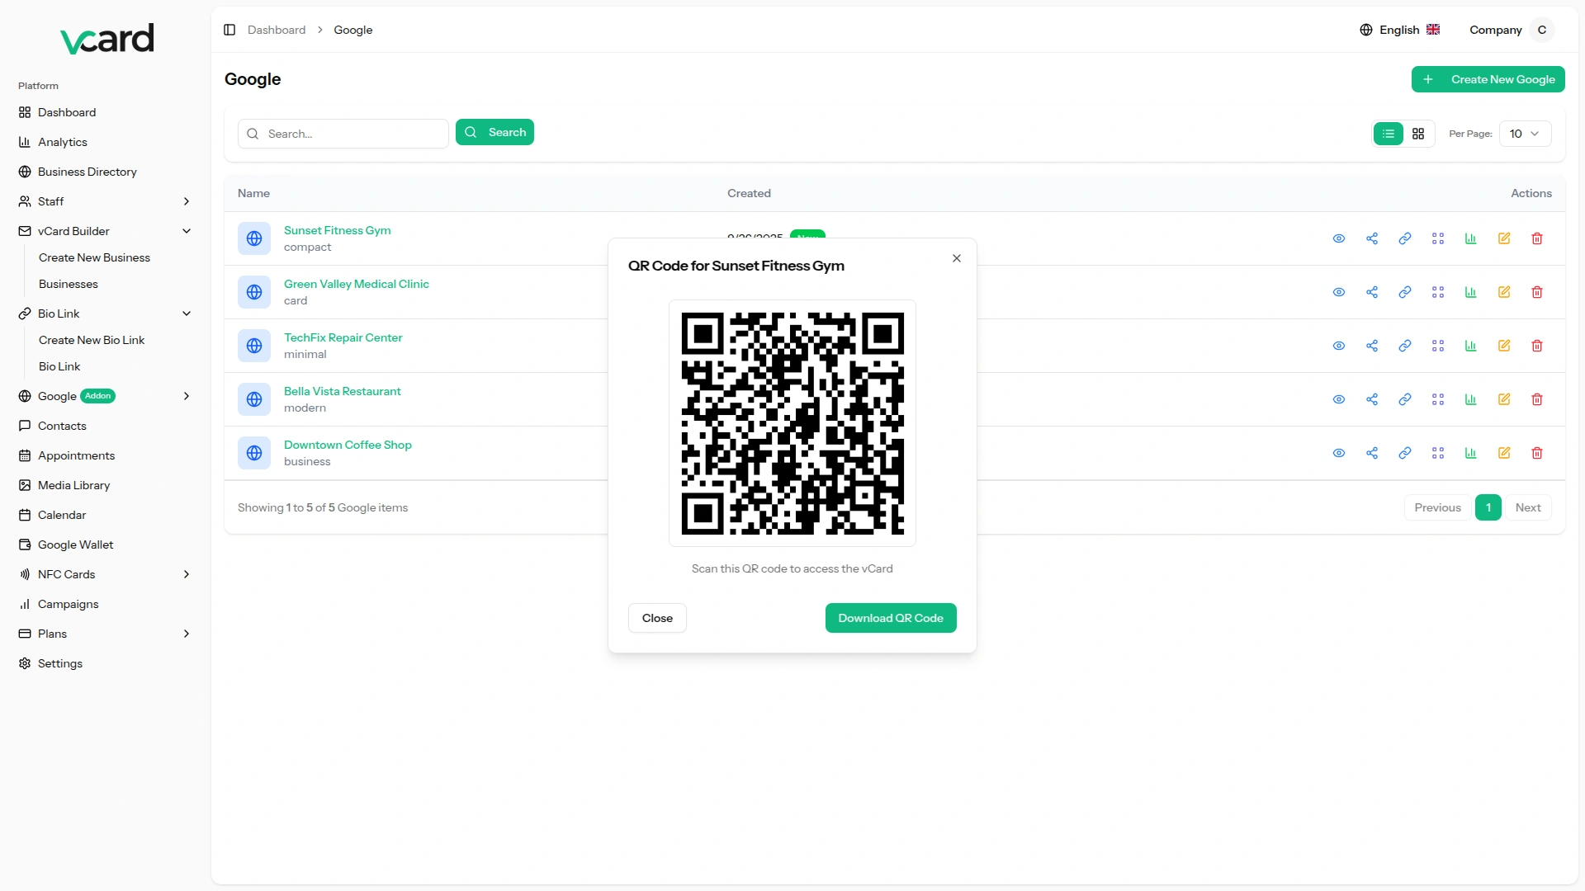Image resolution: width=1585 pixels, height=891 pixels.
Task: Open TechFix Repair Center link
Action: (x=343, y=337)
